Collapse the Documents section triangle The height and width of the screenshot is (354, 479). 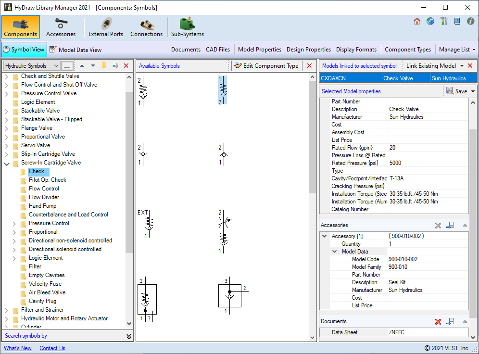465,321
